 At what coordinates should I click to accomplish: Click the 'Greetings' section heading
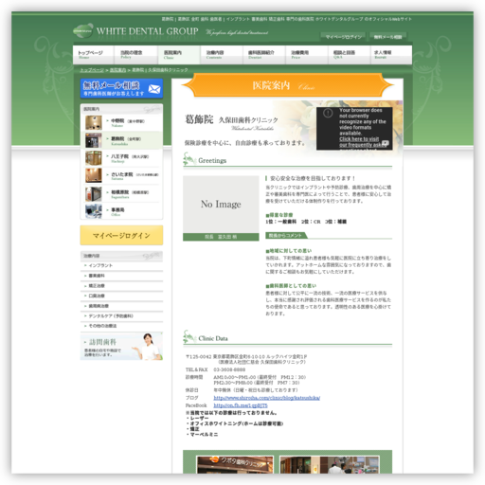(x=212, y=161)
